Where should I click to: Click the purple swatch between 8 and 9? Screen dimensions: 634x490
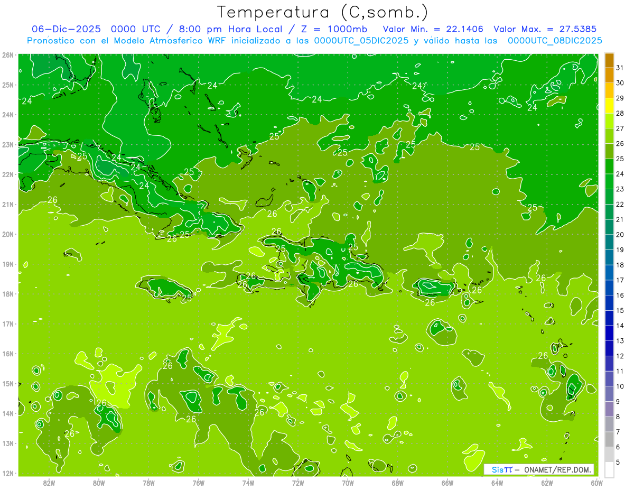point(609,409)
